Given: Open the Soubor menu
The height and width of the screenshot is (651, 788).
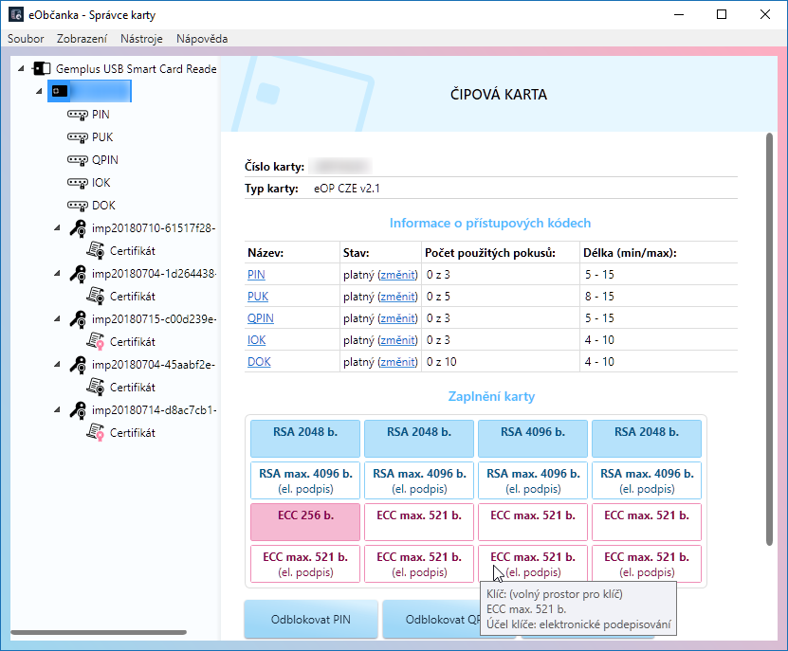Looking at the screenshot, I should 26,39.
